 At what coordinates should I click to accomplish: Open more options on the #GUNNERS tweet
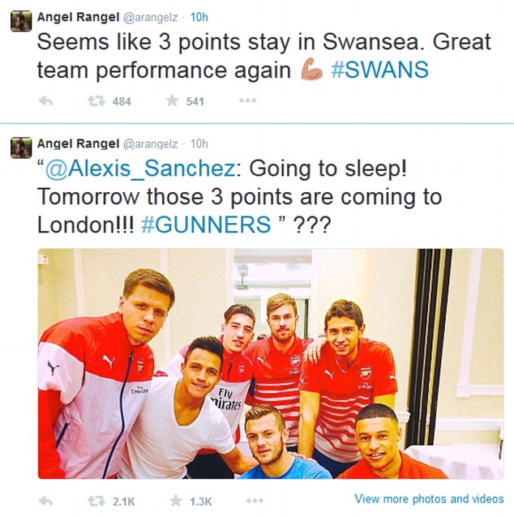coord(255,501)
